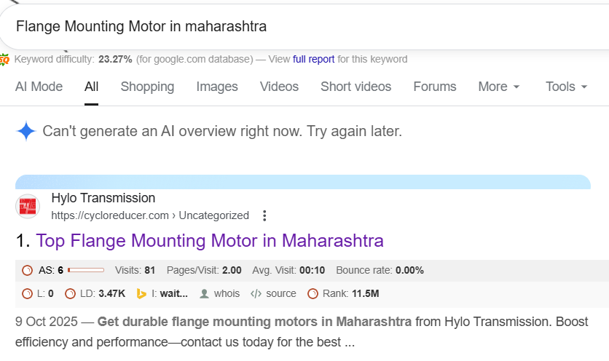The image size is (609, 361).
Task: Open the AI Mode tab
Action: pyautogui.click(x=39, y=87)
